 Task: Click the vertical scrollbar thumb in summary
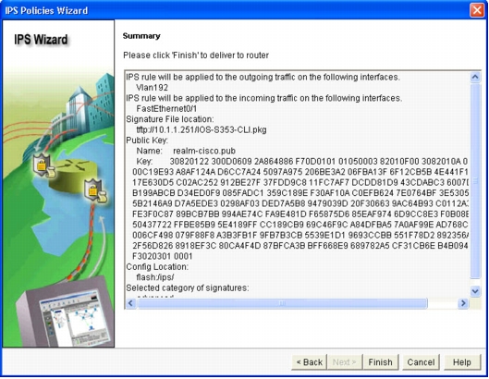pyautogui.click(x=475, y=181)
